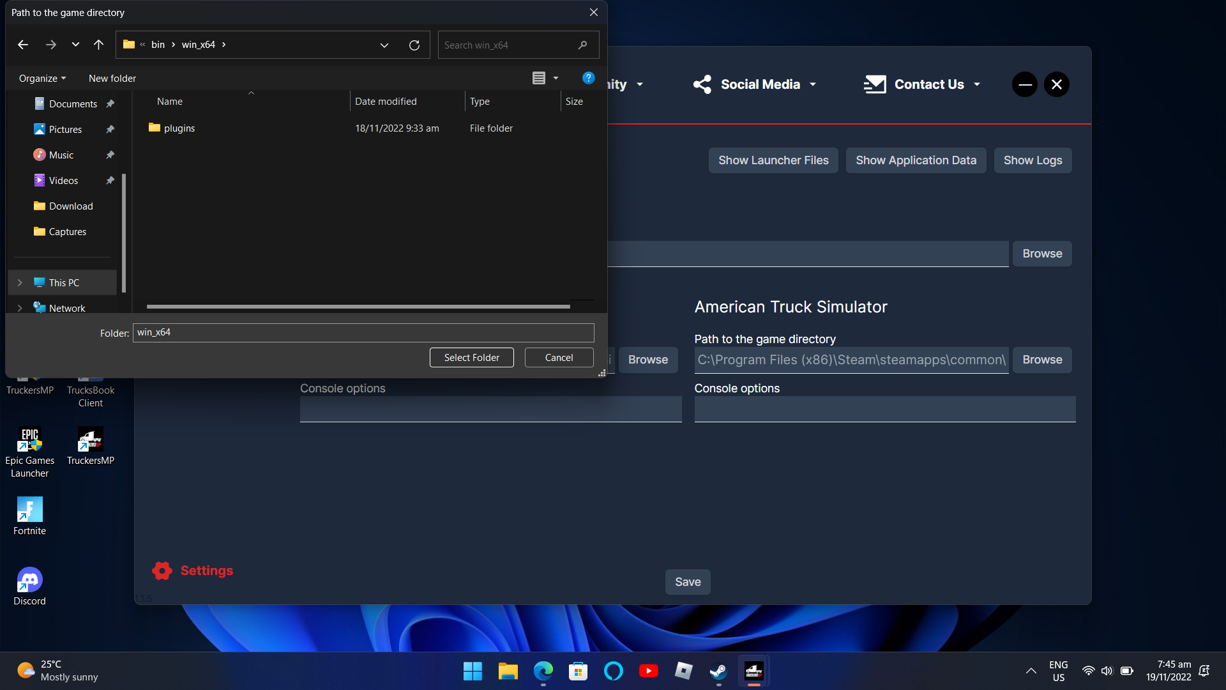Open the blue Help icon in the dialog
Image resolution: width=1226 pixels, height=690 pixels.
point(588,78)
